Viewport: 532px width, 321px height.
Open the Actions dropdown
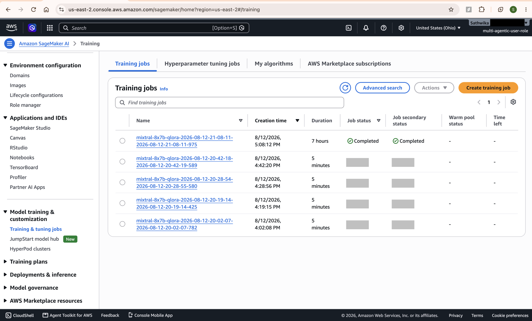coord(434,88)
